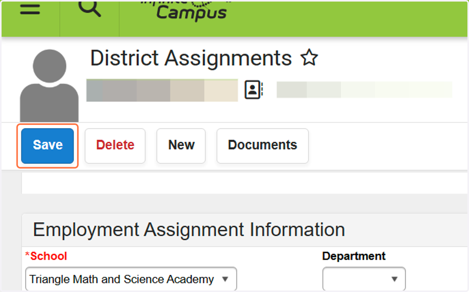Open the hamburger main menu
469x292 pixels.
click(x=30, y=9)
